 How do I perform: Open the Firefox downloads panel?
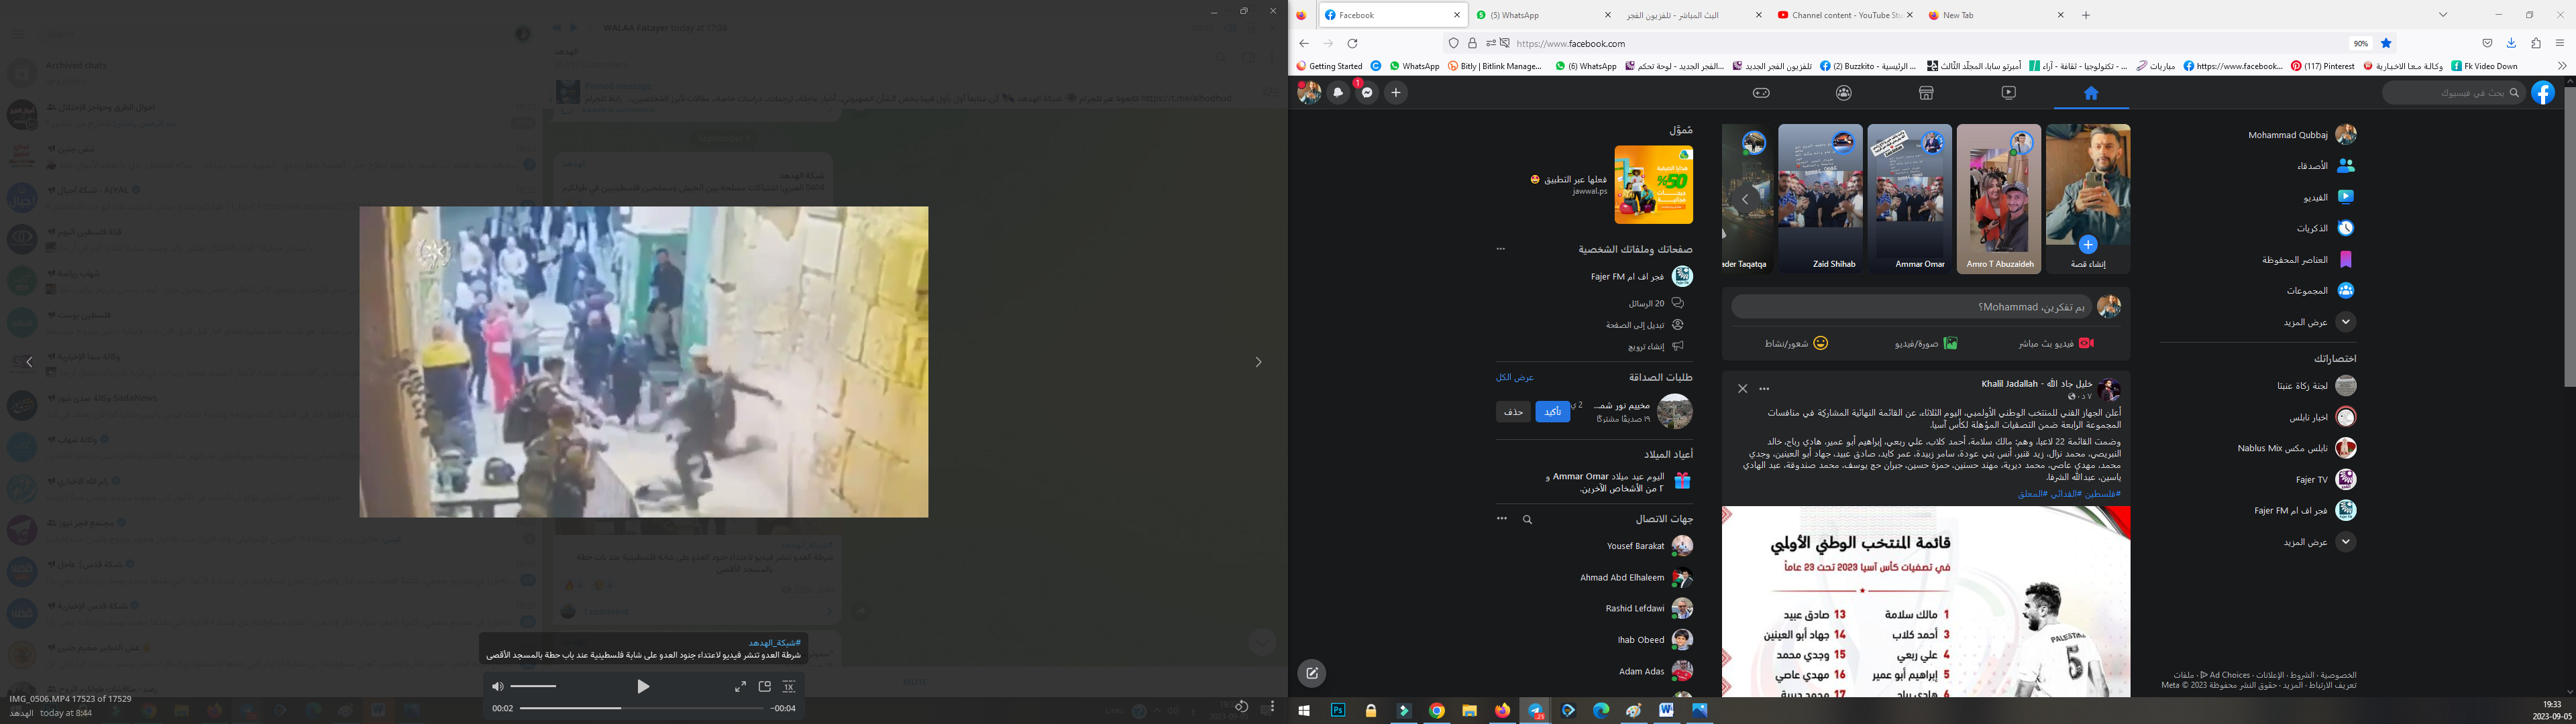(x=2511, y=43)
